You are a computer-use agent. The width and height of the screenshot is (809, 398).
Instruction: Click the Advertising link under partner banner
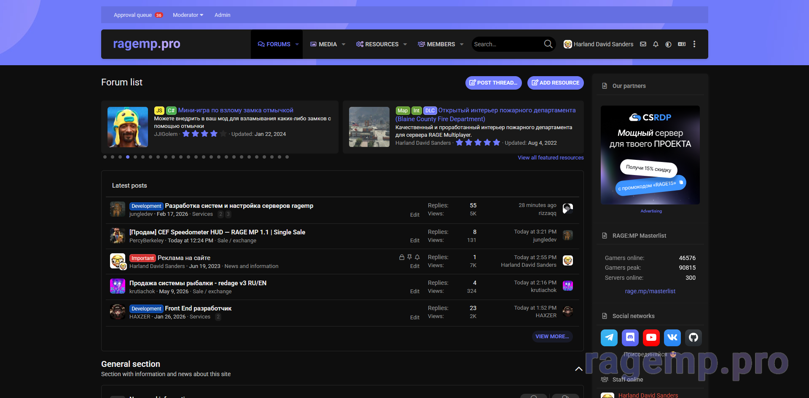click(x=651, y=211)
